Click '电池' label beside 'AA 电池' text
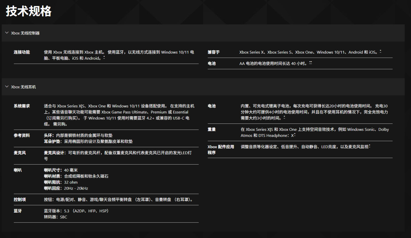This screenshot has width=411, height=238. coord(212,64)
